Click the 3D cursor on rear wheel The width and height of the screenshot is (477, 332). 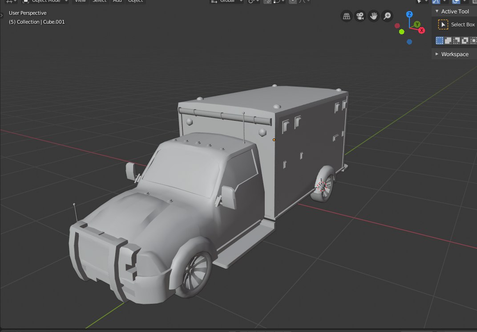322,186
